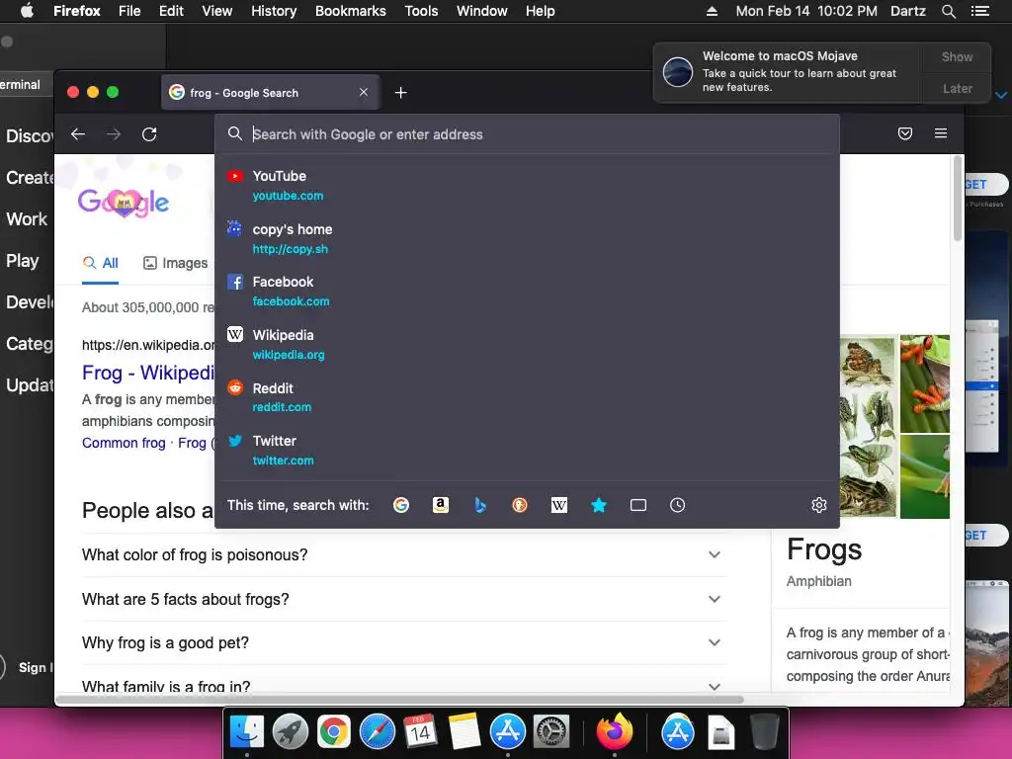This screenshot has width=1012, height=759.
Task: Expand "Why frog is a good pet?"
Action: [x=404, y=642]
